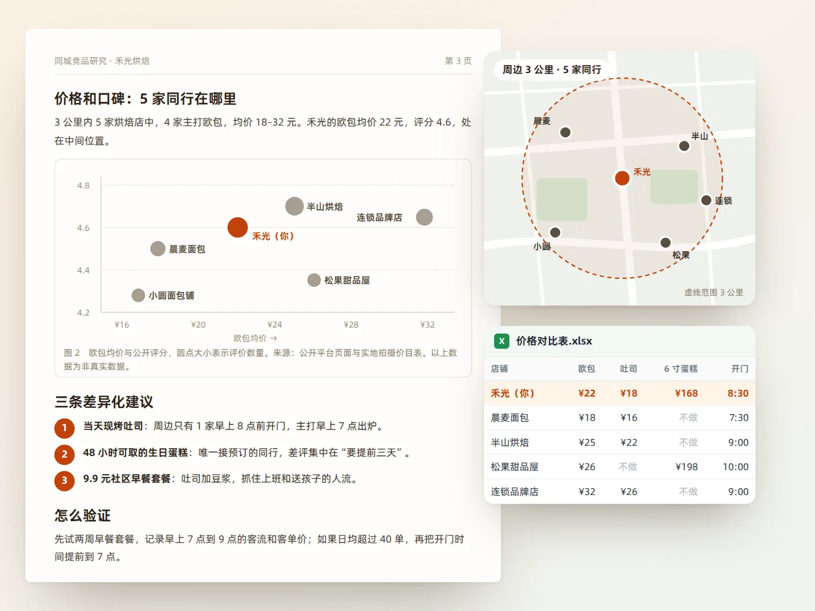Open the 价格对比表.xlsx file title
The width and height of the screenshot is (815, 611).
click(554, 341)
